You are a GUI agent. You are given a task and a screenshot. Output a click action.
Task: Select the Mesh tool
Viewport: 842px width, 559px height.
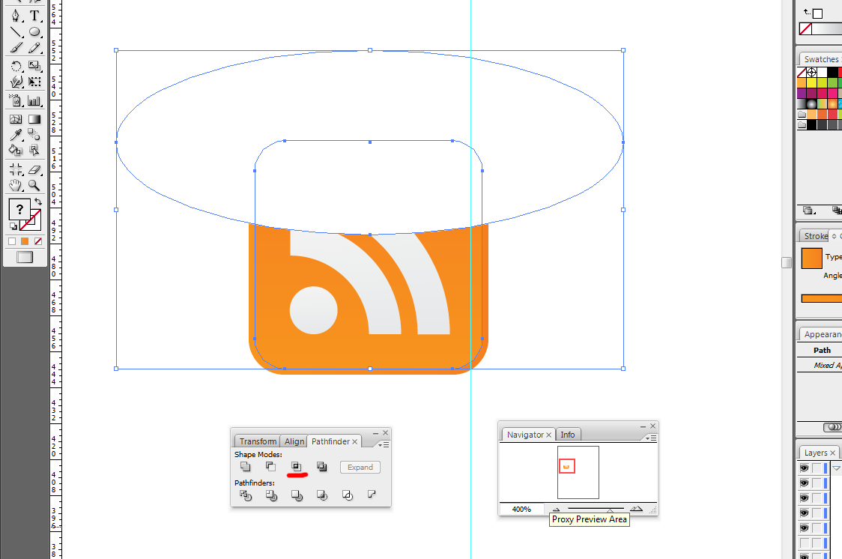(x=16, y=119)
